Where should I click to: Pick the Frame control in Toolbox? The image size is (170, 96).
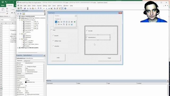[56, 25]
